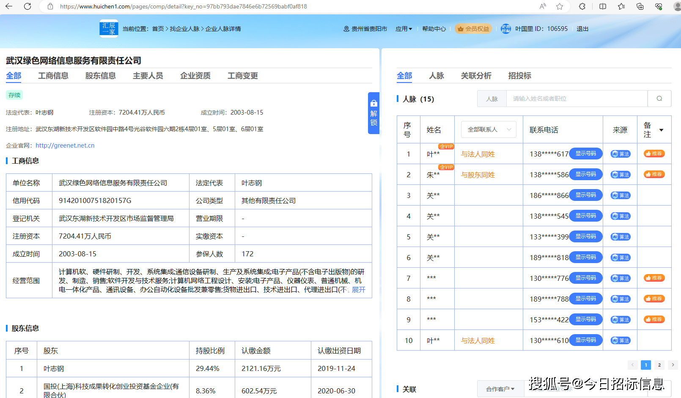
Task: Open the 备注 column dropdown arrow
Action: tap(662, 130)
